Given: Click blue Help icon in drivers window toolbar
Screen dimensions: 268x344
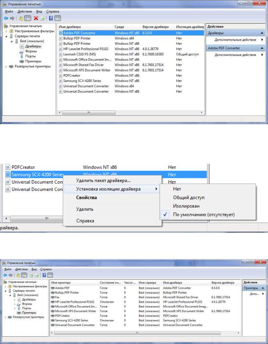Looking at the screenshot, I should pyautogui.click(x=51, y=18).
